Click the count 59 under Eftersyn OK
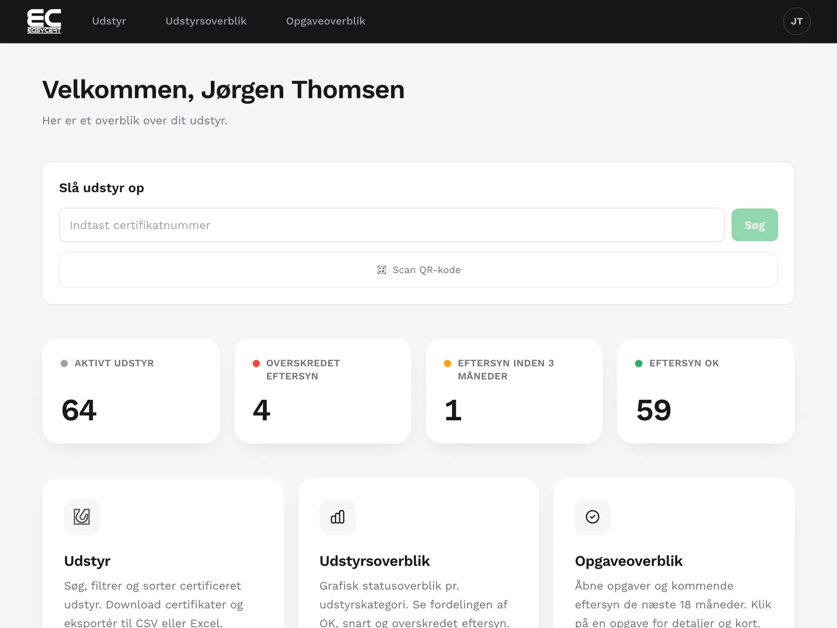Screen dimensions: 837x628 point(654,410)
